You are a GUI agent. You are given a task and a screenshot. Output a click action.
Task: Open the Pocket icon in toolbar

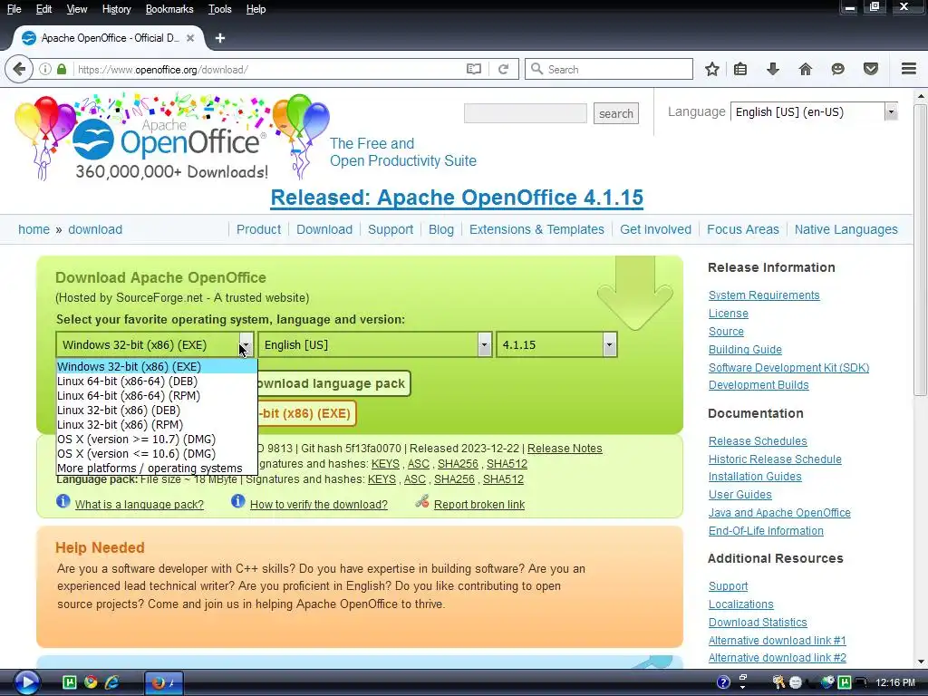tap(871, 69)
